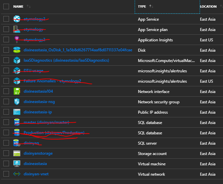This screenshot has width=223, height=184.
Task: Open the DTU usage alert rule link
Action: pos(33,71)
